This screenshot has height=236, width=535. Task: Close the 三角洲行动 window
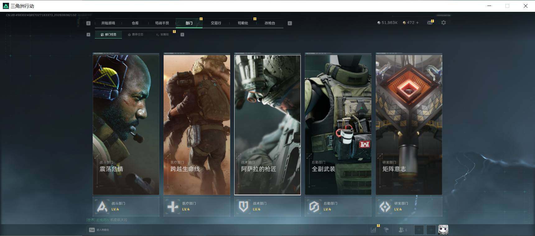(526, 6)
